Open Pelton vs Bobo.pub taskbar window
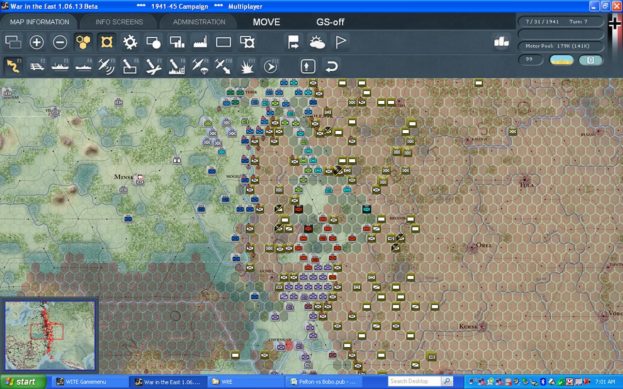Viewport: 623px width, 389px height. pos(324,382)
